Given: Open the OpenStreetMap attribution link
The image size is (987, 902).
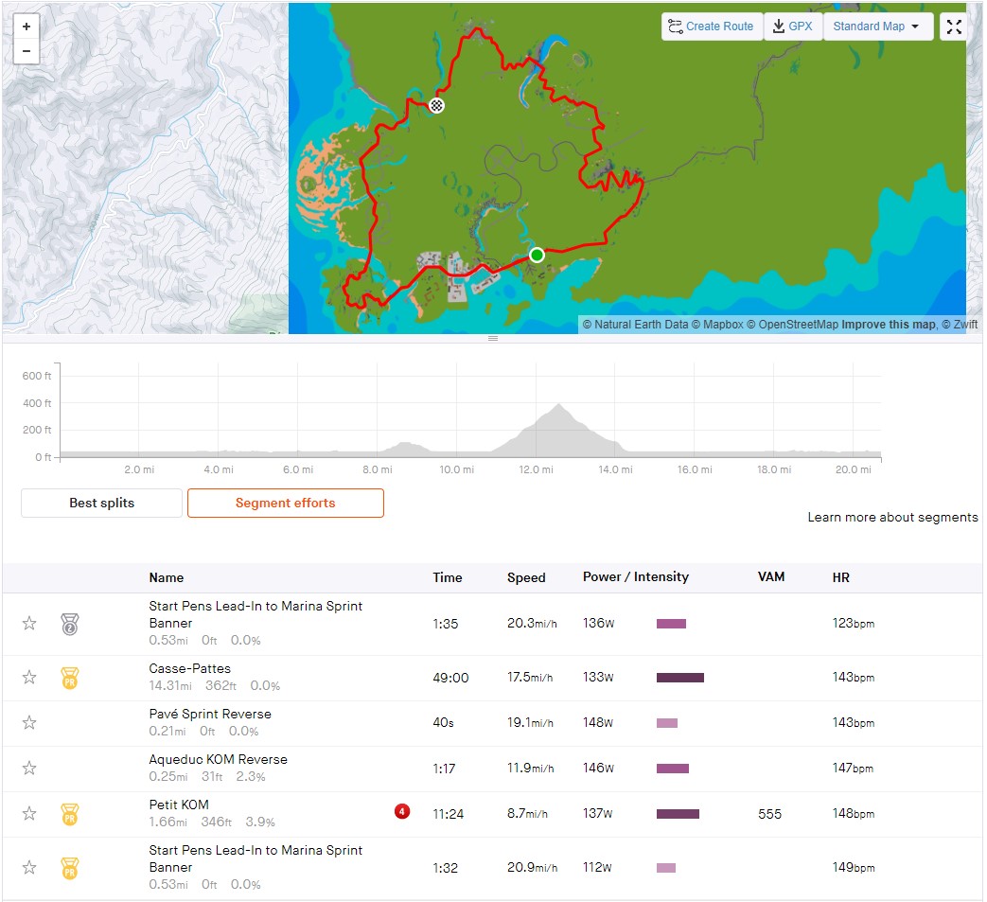Looking at the screenshot, I should [792, 324].
